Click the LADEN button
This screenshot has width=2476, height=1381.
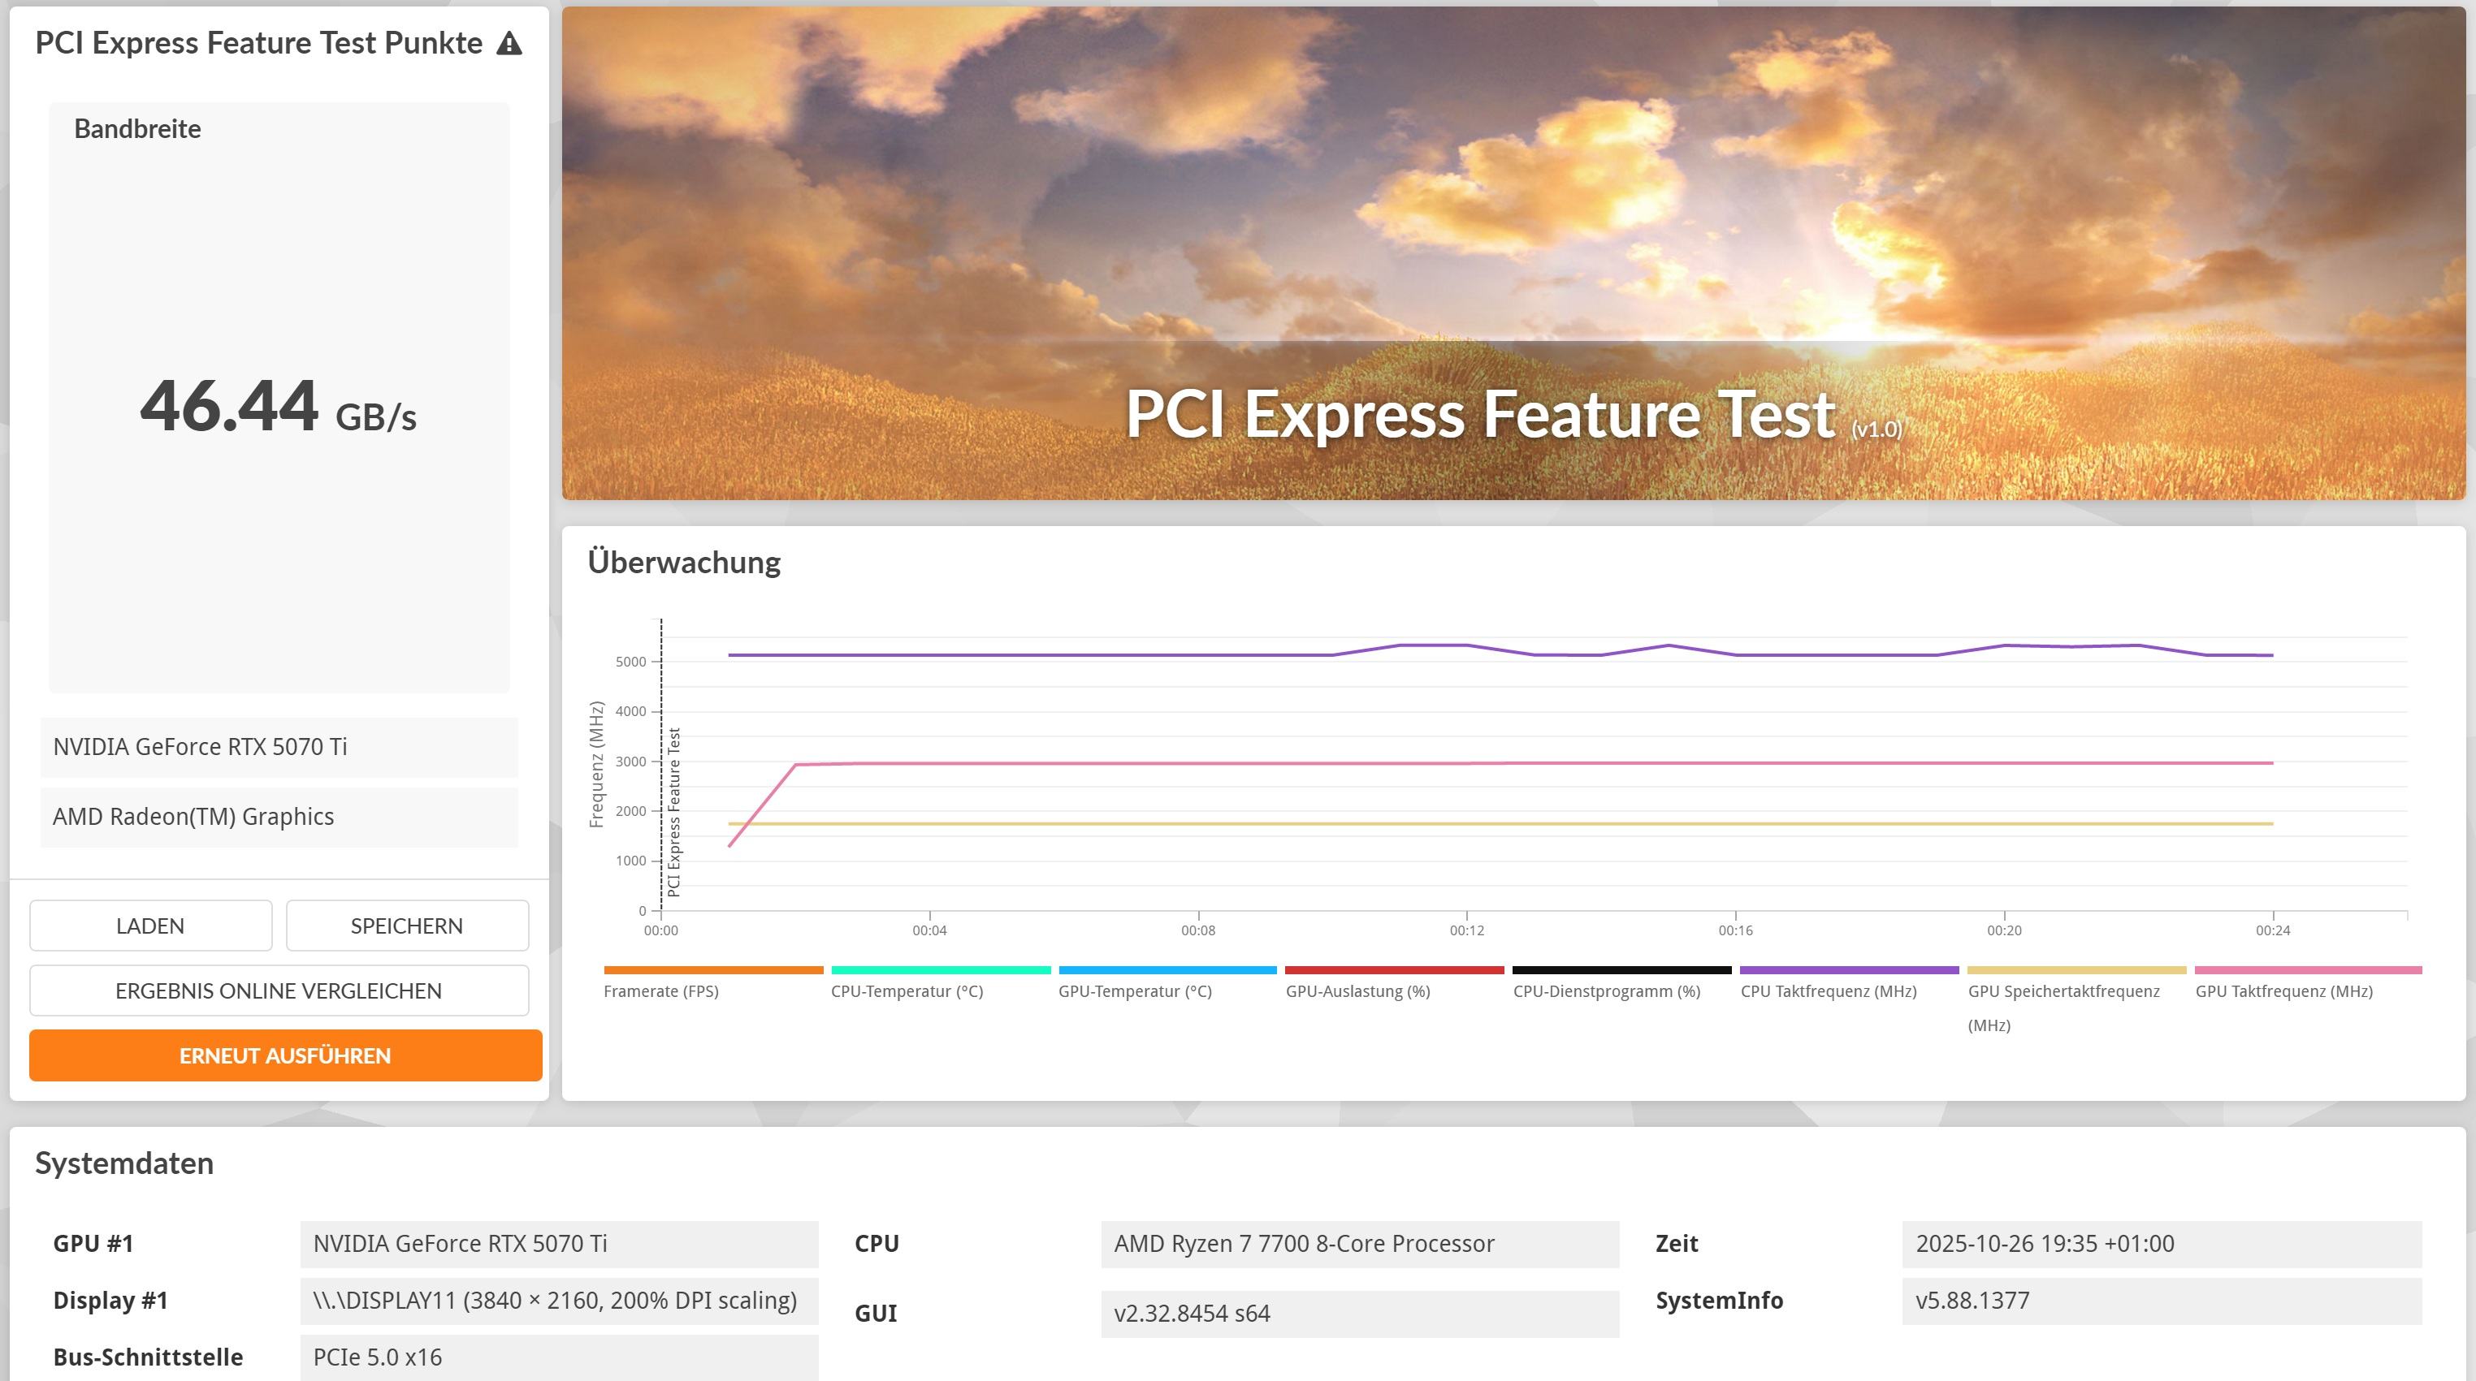pos(150,926)
